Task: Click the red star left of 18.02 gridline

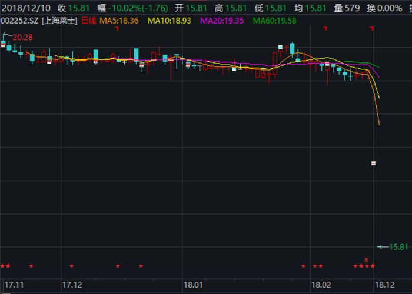Action: click(x=304, y=266)
